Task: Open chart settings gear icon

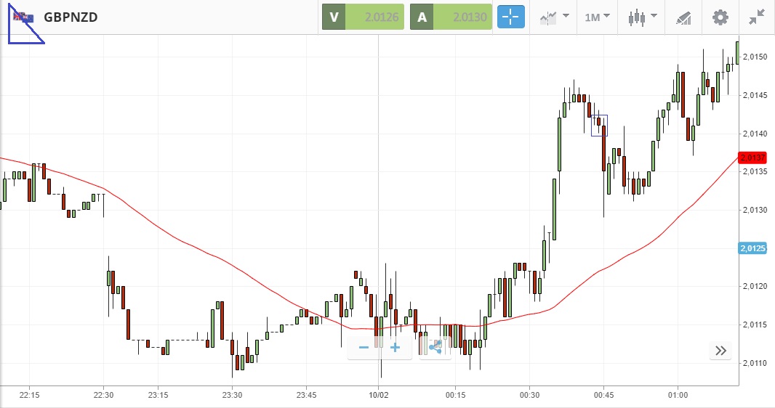Action: [x=720, y=17]
